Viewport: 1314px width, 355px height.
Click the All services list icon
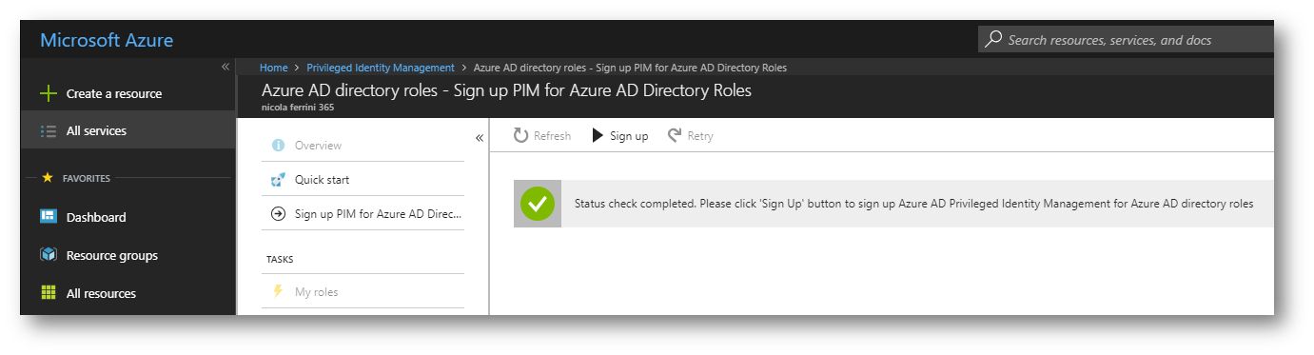(49, 131)
